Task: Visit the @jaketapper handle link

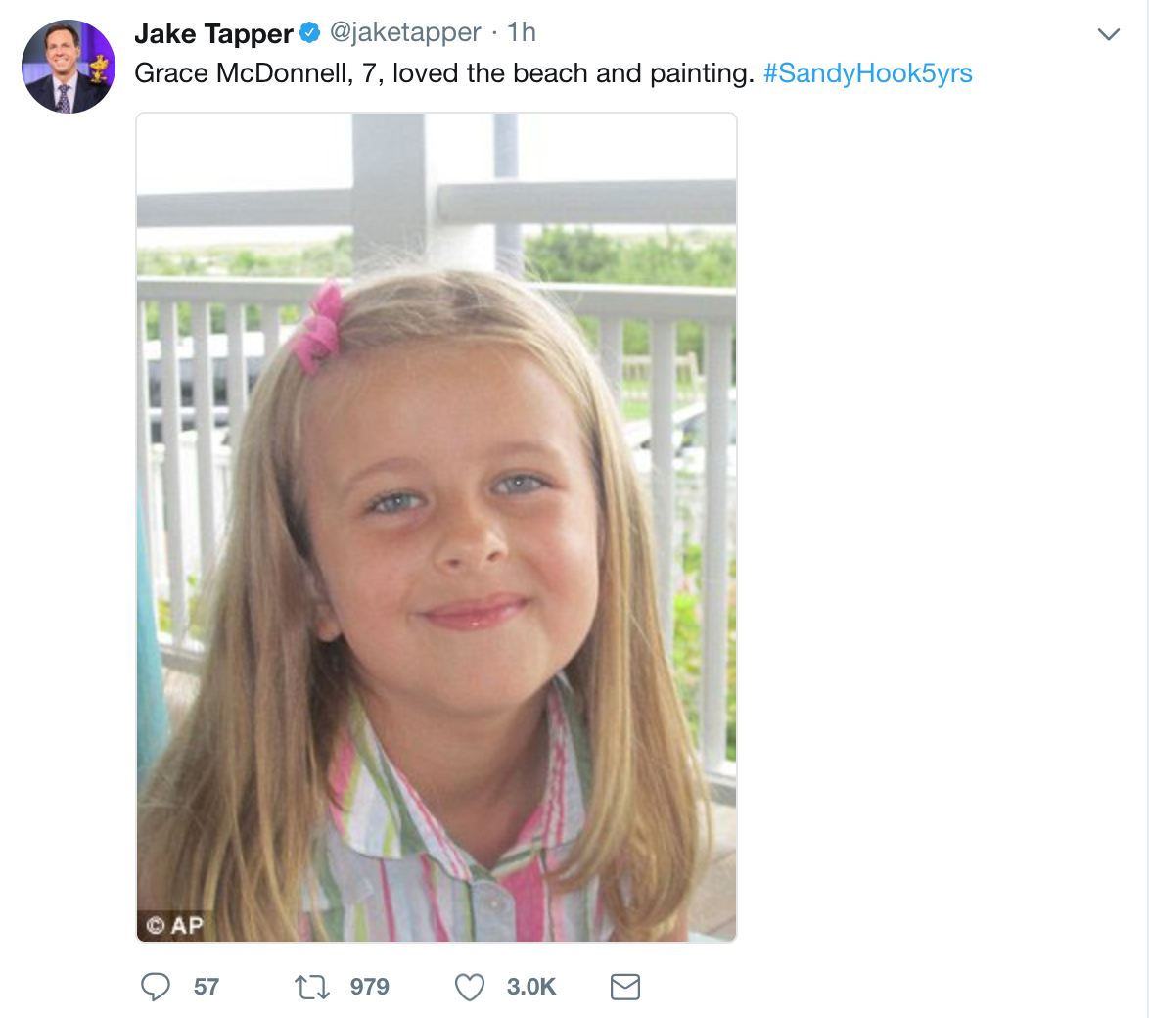Action: tap(405, 33)
